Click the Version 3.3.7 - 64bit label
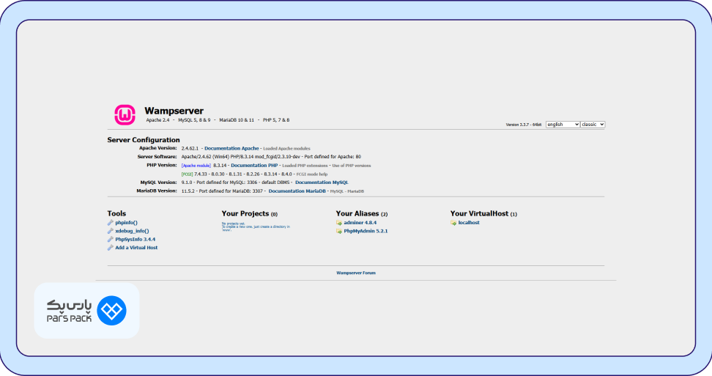The height and width of the screenshot is (376, 712). pos(524,125)
